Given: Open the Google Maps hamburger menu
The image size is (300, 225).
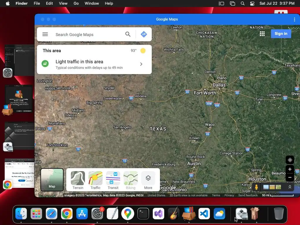Looking at the screenshot, I should pos(45,34).
